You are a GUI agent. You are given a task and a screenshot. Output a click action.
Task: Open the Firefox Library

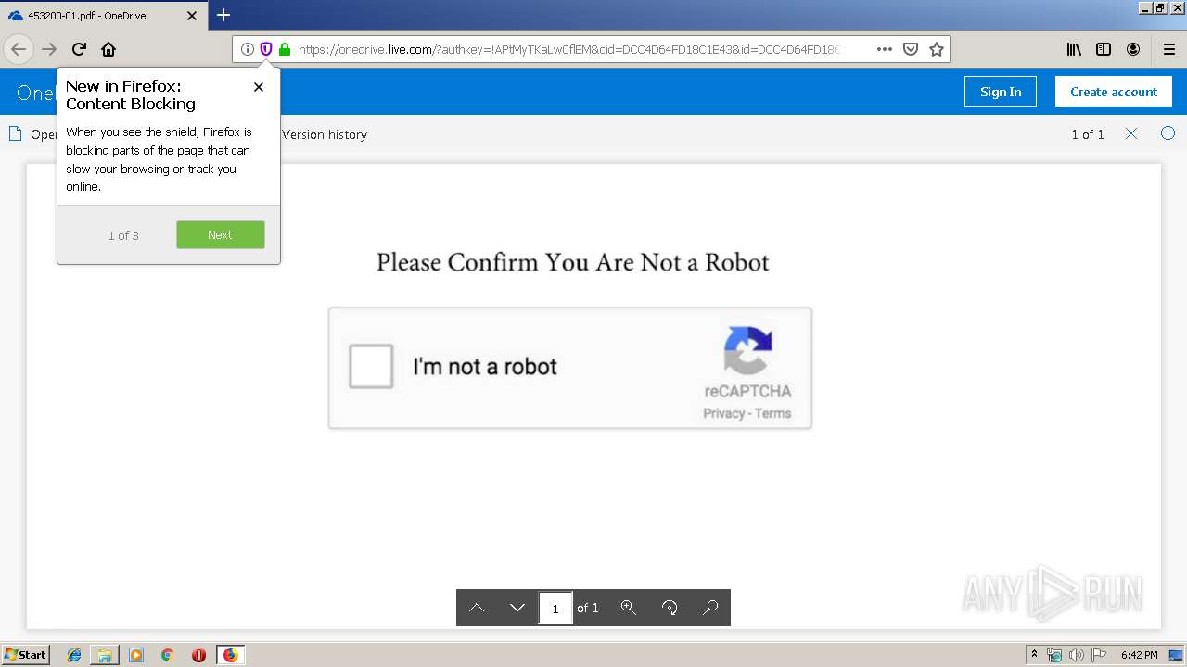(1074, 49)
